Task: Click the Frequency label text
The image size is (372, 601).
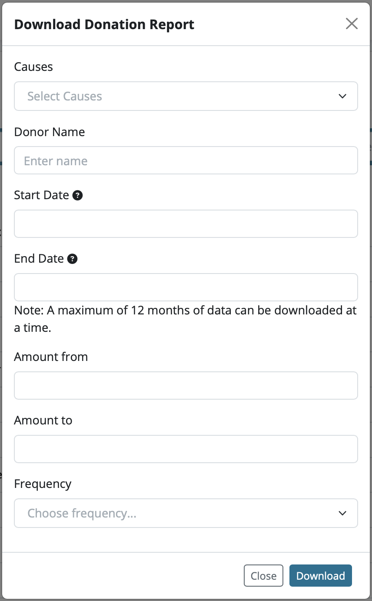Action: point(43,484)
